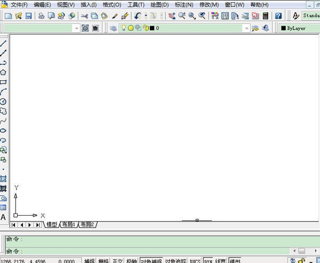Expand the empty workspace dropdown at left

click(76, 28)
